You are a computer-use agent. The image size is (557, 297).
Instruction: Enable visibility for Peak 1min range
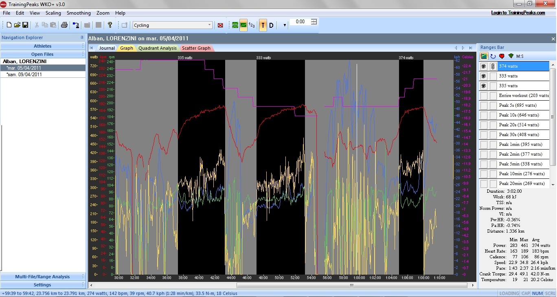pos(484,144)
